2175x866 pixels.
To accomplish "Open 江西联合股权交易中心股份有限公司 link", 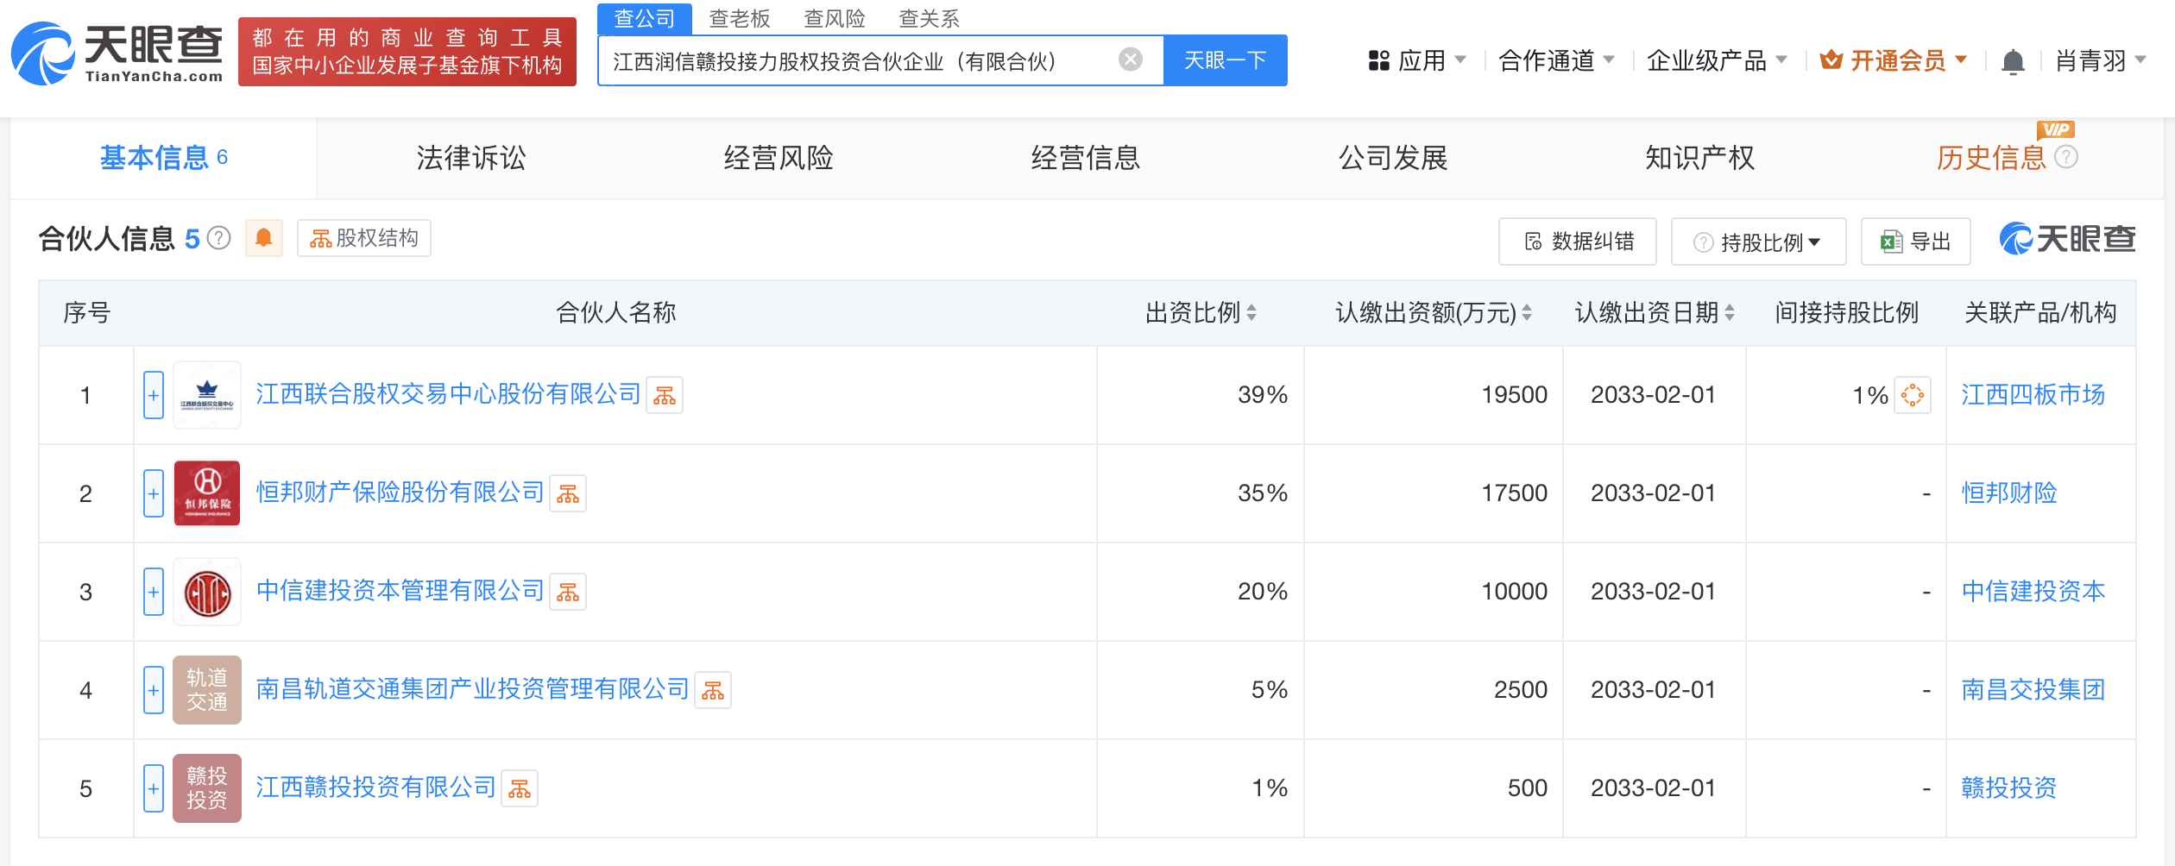I will (x=448, y=394).
